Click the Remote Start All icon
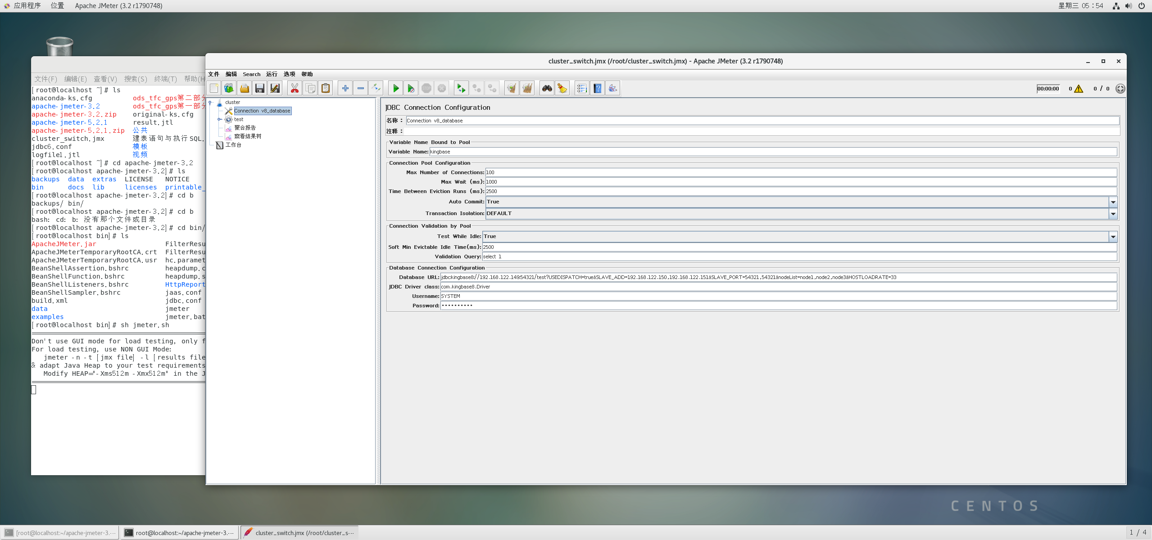1152x540 pixels. coord(461,89)
